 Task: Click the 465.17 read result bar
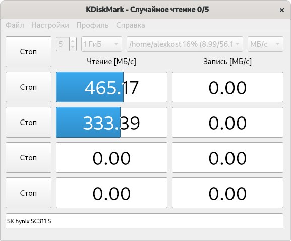tap(111, 87)
